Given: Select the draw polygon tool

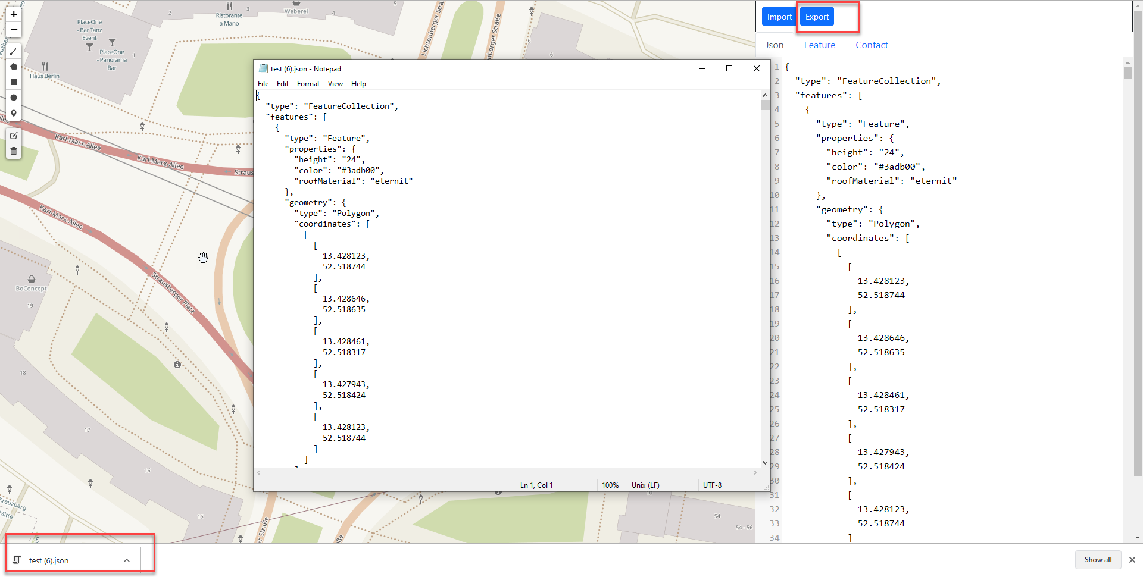Looking at the screenshot, I should click(14, 67).
